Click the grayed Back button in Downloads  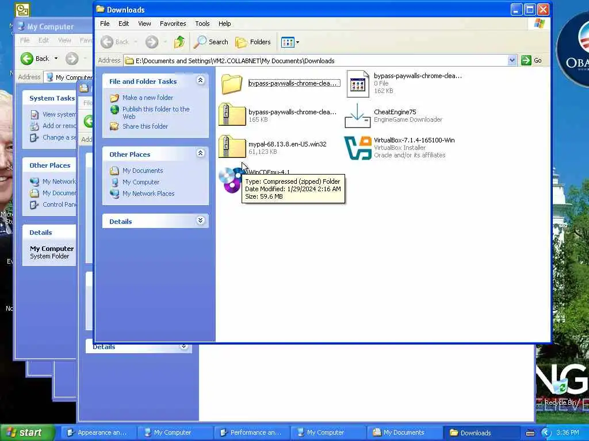tap(115, 42)
